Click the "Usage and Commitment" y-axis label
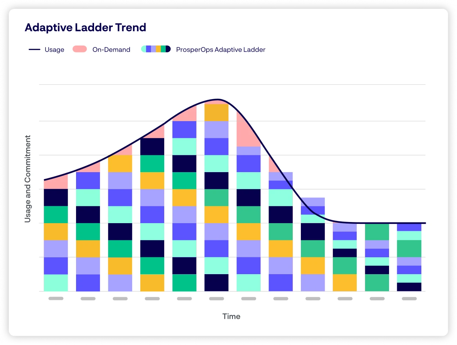The image size is (457, 345). pos(28,179)
